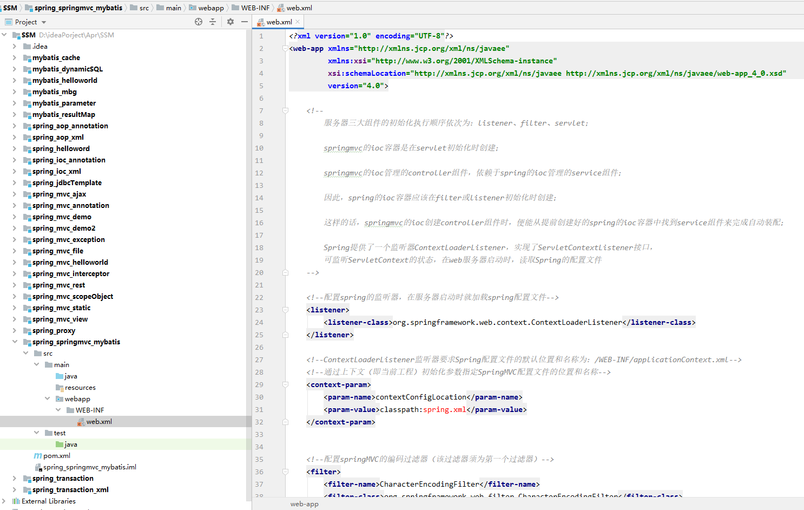Fold the context-param element at line 29
The width and height of the screenshot is (804, 510).
[x=285, y=384]
